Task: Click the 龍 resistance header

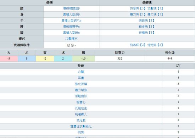Action: coord(83,53)
